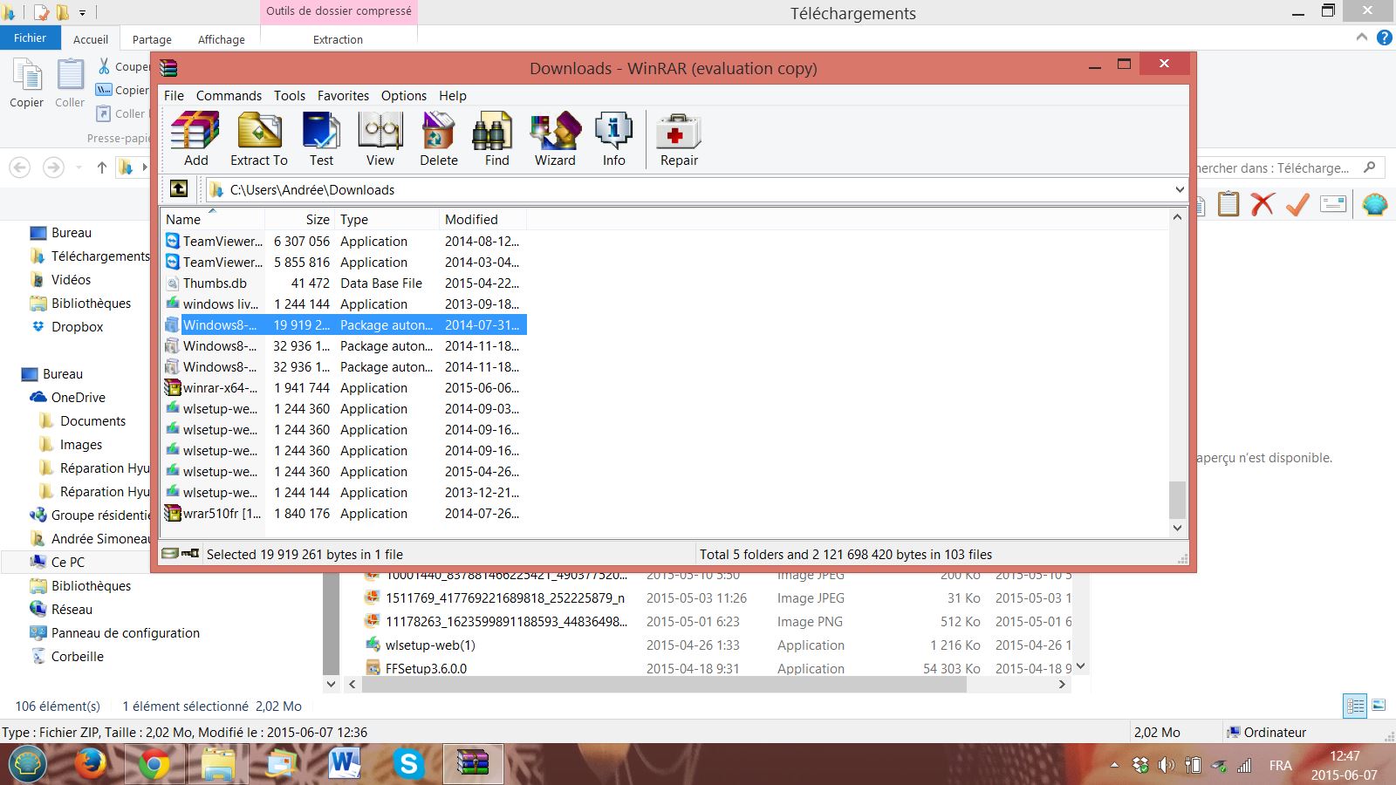Open the File menu in WinRAR

(174, 96)
